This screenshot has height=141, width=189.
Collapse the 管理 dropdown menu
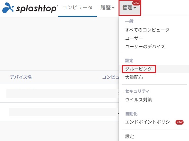click(130, 8)
